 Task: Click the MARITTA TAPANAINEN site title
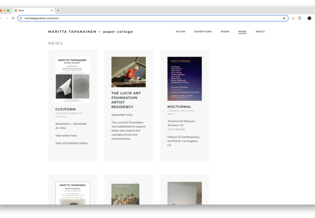coord(90,31)
